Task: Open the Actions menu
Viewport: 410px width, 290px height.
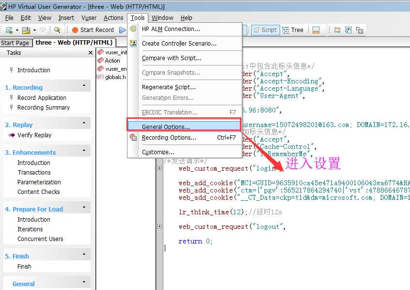Action: pos(113,18)
